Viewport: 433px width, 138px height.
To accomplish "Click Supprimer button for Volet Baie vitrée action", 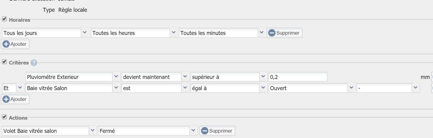I will click(x=217, y=131).
